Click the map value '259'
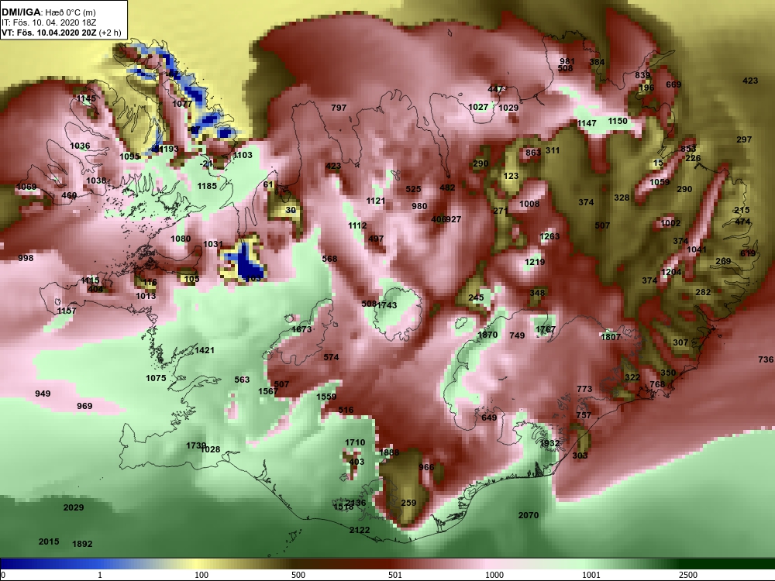 pos(408,503)
